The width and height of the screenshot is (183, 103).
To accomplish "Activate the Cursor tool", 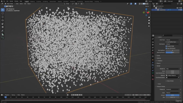I will point(3,13).
